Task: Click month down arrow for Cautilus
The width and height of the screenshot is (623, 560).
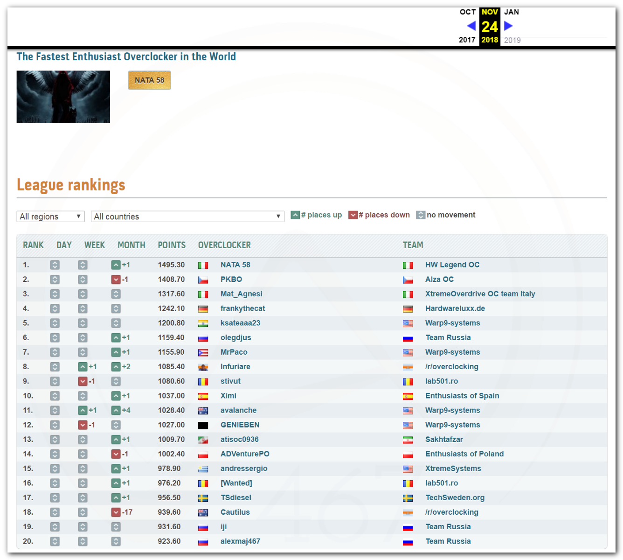Action: tap(116, 512)
